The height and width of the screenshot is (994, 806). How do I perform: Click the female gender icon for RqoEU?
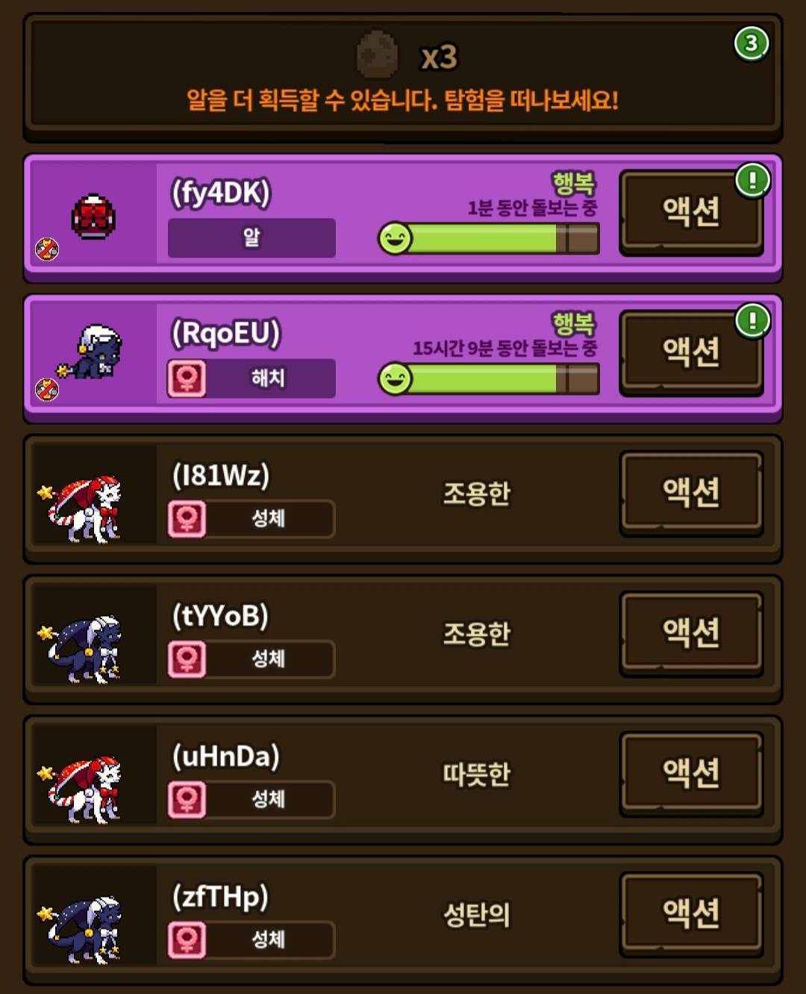click(x=187, y=378)
